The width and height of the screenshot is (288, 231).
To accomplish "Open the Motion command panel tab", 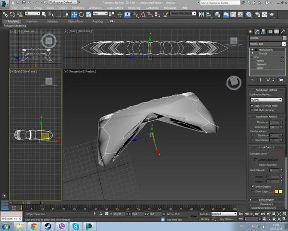I will click(270, 32).
